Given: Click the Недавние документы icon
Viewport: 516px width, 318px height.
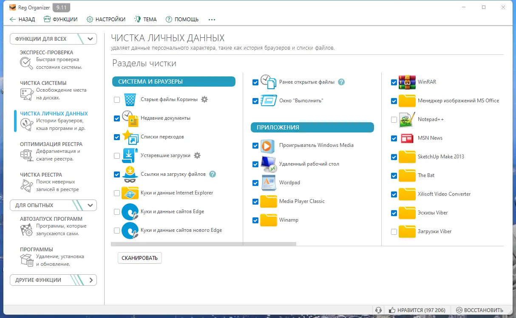Looking at the screenshot, I should (x=130, y=118).
